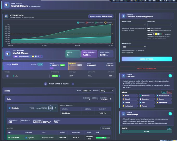The image size is (177, 141).
Task: Click the round icon right of Mode Stats & Blocks
Action: 73,84
